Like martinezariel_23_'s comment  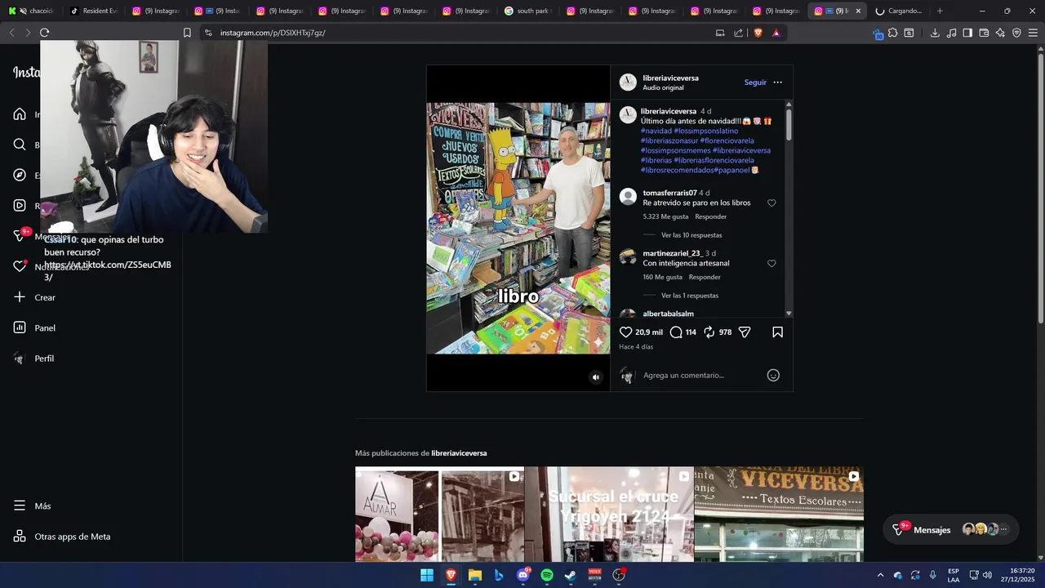click(772, 264)
